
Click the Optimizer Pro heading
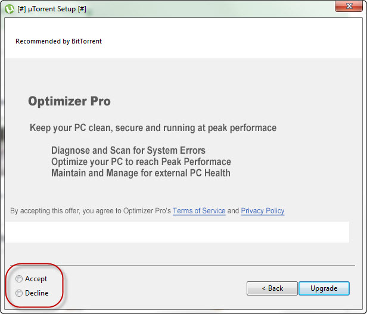click(69, 101)
